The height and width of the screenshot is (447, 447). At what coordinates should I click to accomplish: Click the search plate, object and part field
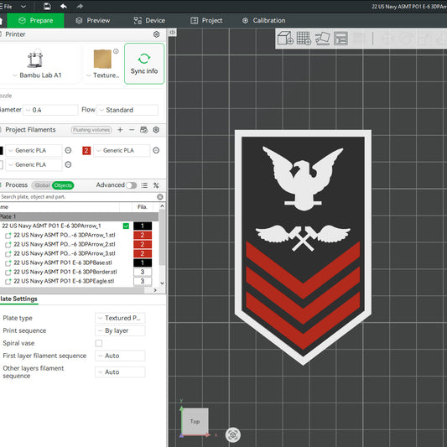point(77,197)
